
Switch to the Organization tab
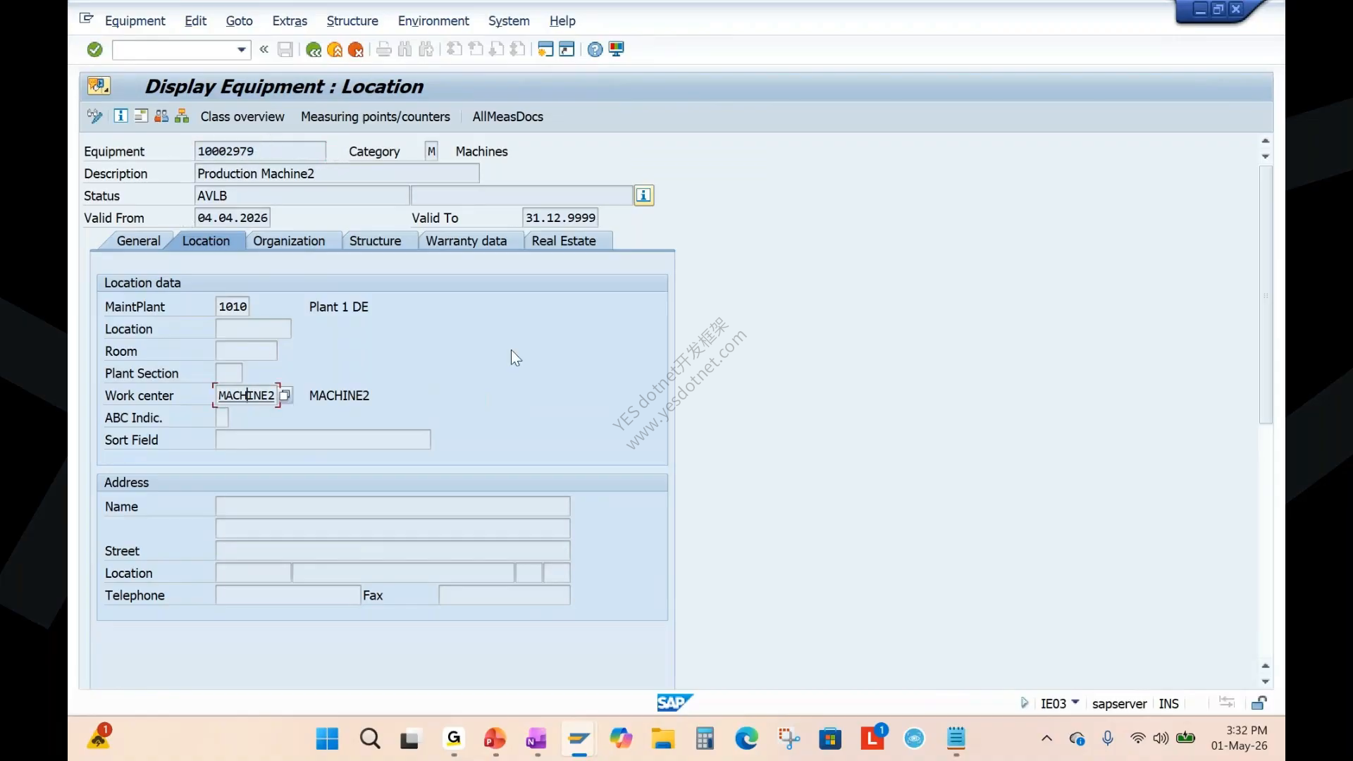pyautogui.click(x=289, y=241)
